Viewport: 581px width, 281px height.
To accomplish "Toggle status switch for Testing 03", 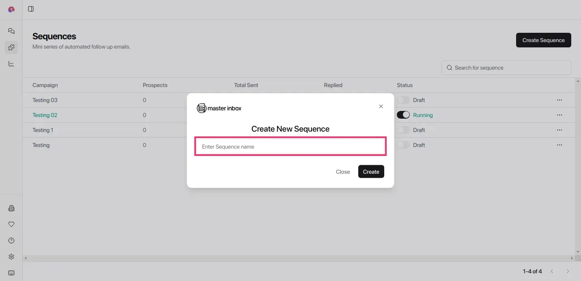I will [x=403, y=100].
